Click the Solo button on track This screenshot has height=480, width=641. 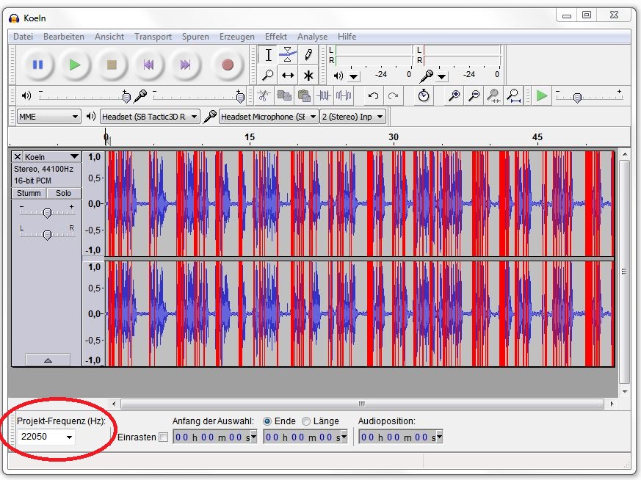(x=64, y=193)
